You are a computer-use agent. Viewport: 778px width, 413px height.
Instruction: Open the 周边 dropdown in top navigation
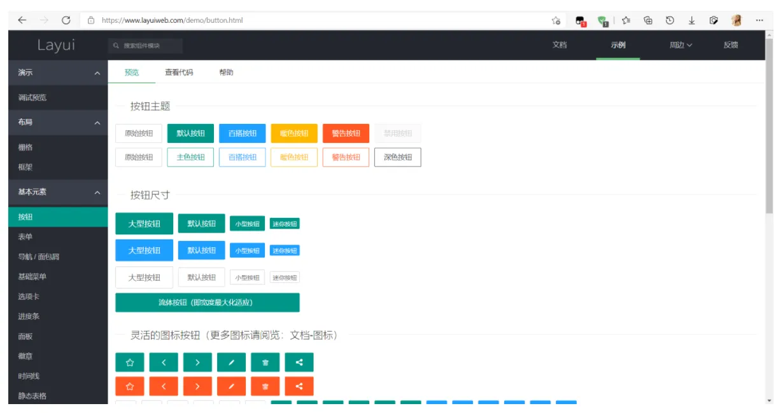pos(681,45)
